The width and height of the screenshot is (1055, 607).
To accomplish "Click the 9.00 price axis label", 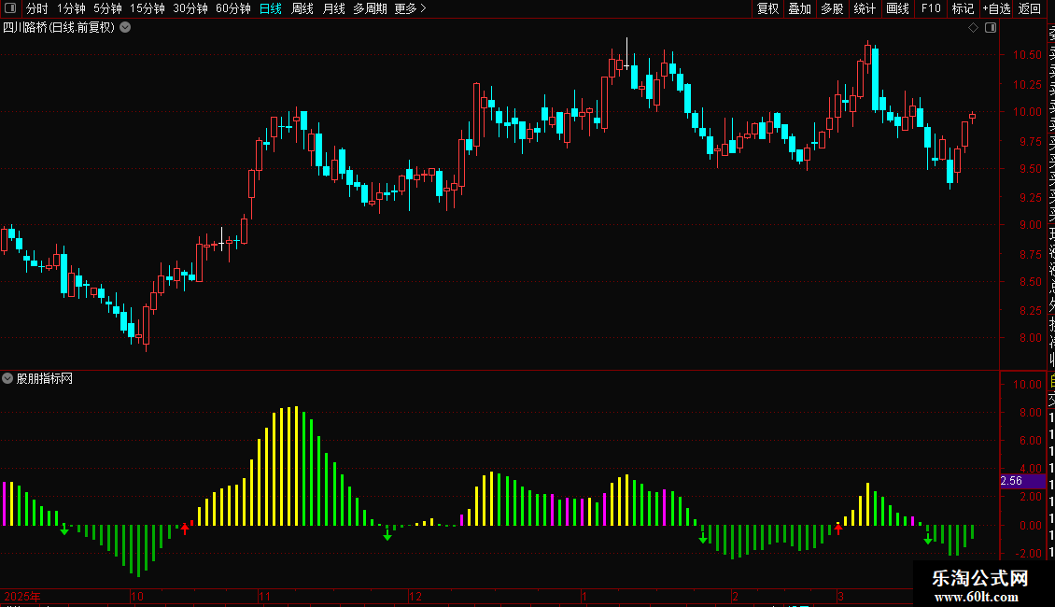I will pos(1030,225).
